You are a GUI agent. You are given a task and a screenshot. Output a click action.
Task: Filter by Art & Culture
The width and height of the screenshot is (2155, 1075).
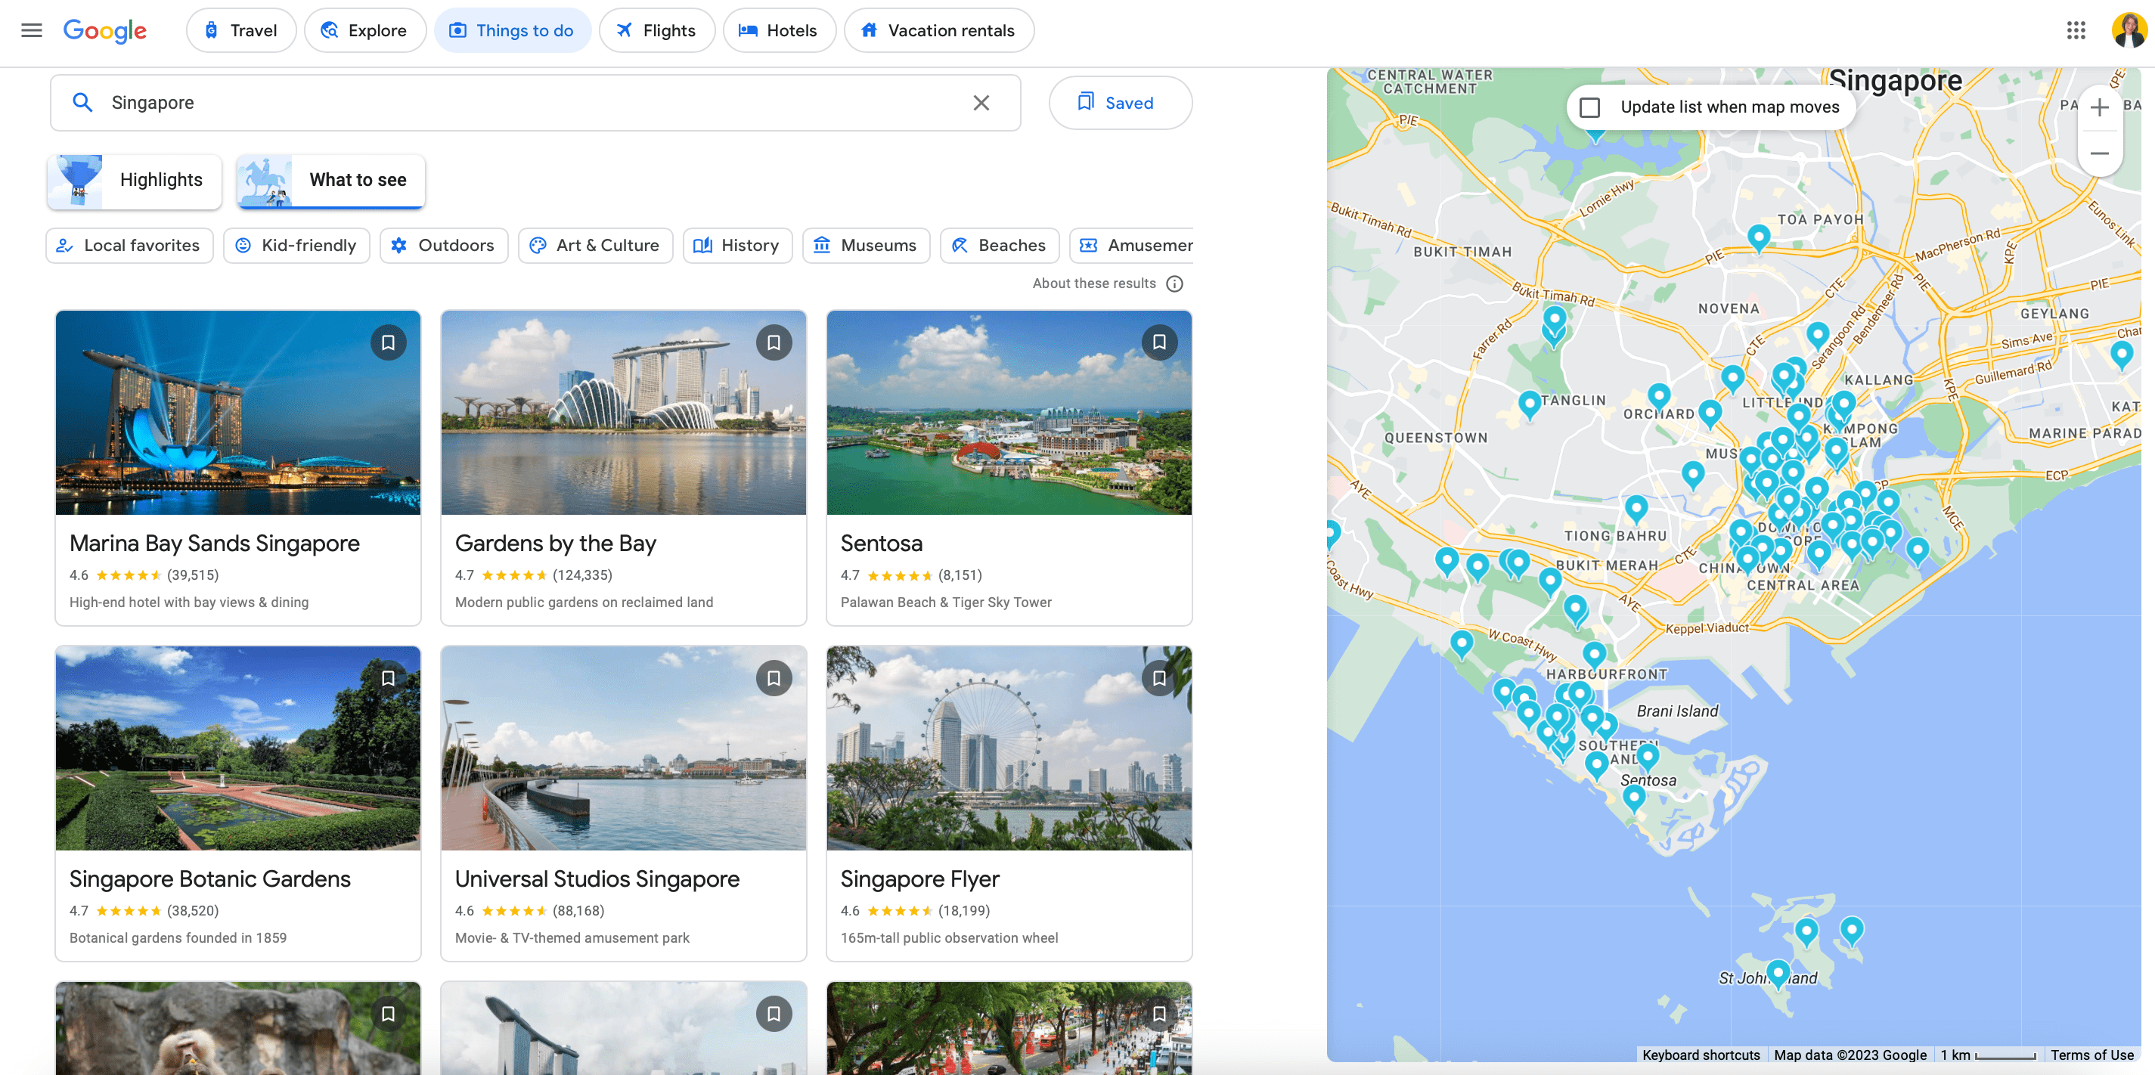pyautogui.click(x=595, y=246)
